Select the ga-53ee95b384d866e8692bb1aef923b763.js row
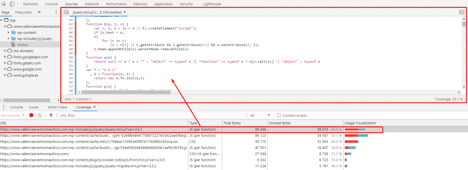468x170 pixels. [234, 148]
